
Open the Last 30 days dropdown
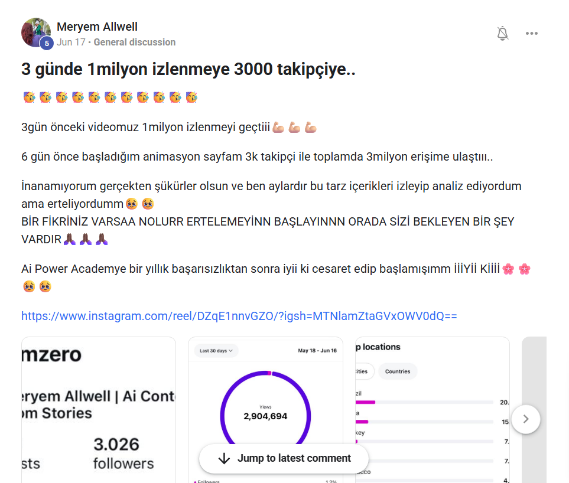216,351
